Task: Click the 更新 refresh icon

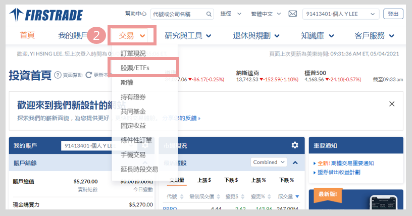Action: [x=88, y=75]
